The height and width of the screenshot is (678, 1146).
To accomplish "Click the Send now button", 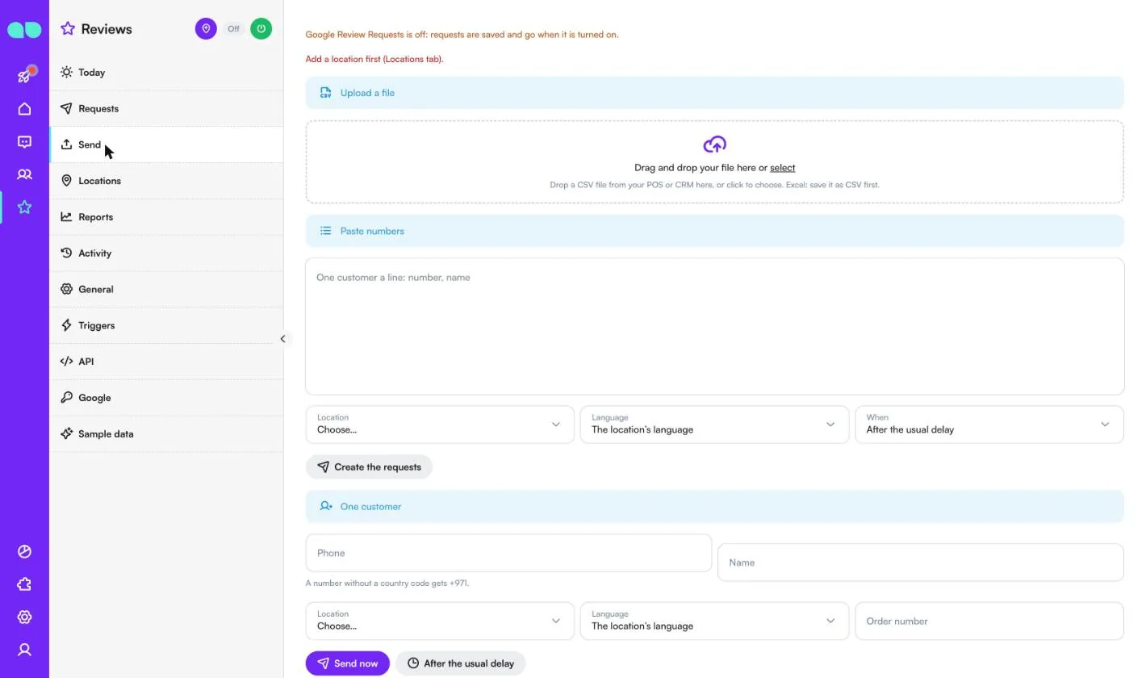I will click(348, 663).
